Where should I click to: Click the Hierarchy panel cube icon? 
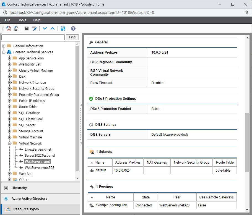coord(6,188)
